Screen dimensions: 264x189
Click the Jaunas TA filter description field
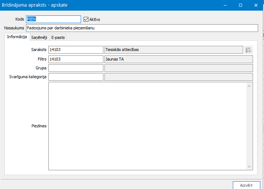tap(178, 59)
